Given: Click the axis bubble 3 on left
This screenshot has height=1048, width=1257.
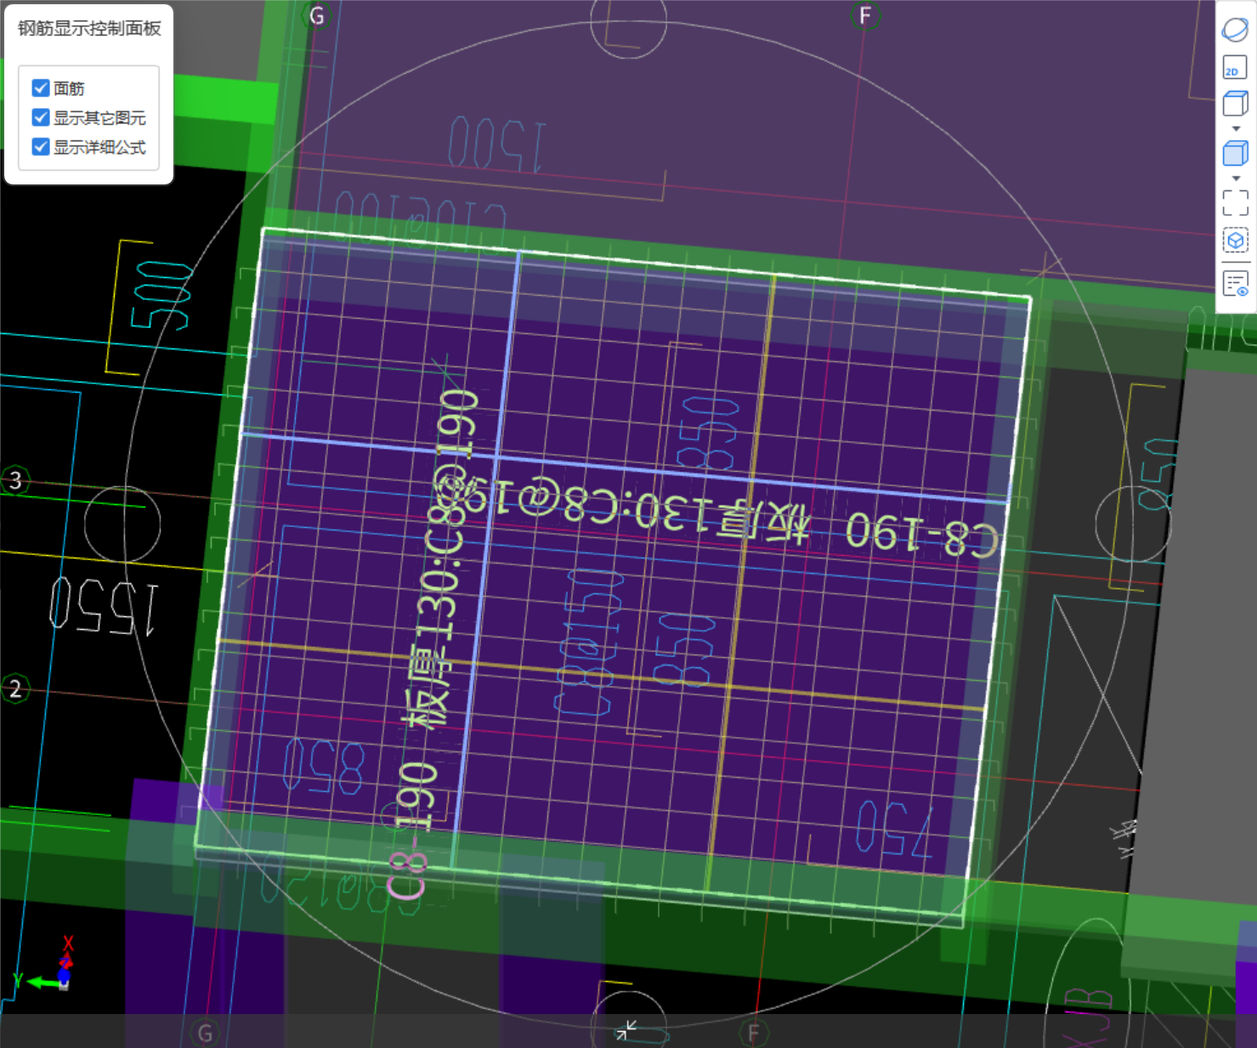Looking at the screenshot, I should point(15,481).
